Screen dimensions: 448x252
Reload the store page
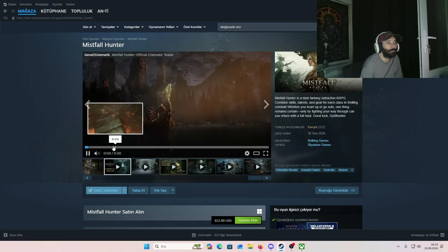5,18
